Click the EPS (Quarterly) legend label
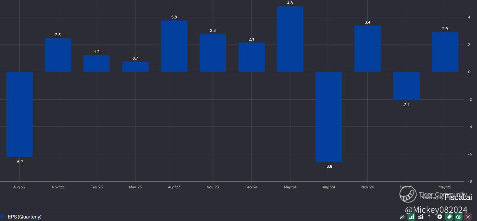 click(25, 217)
